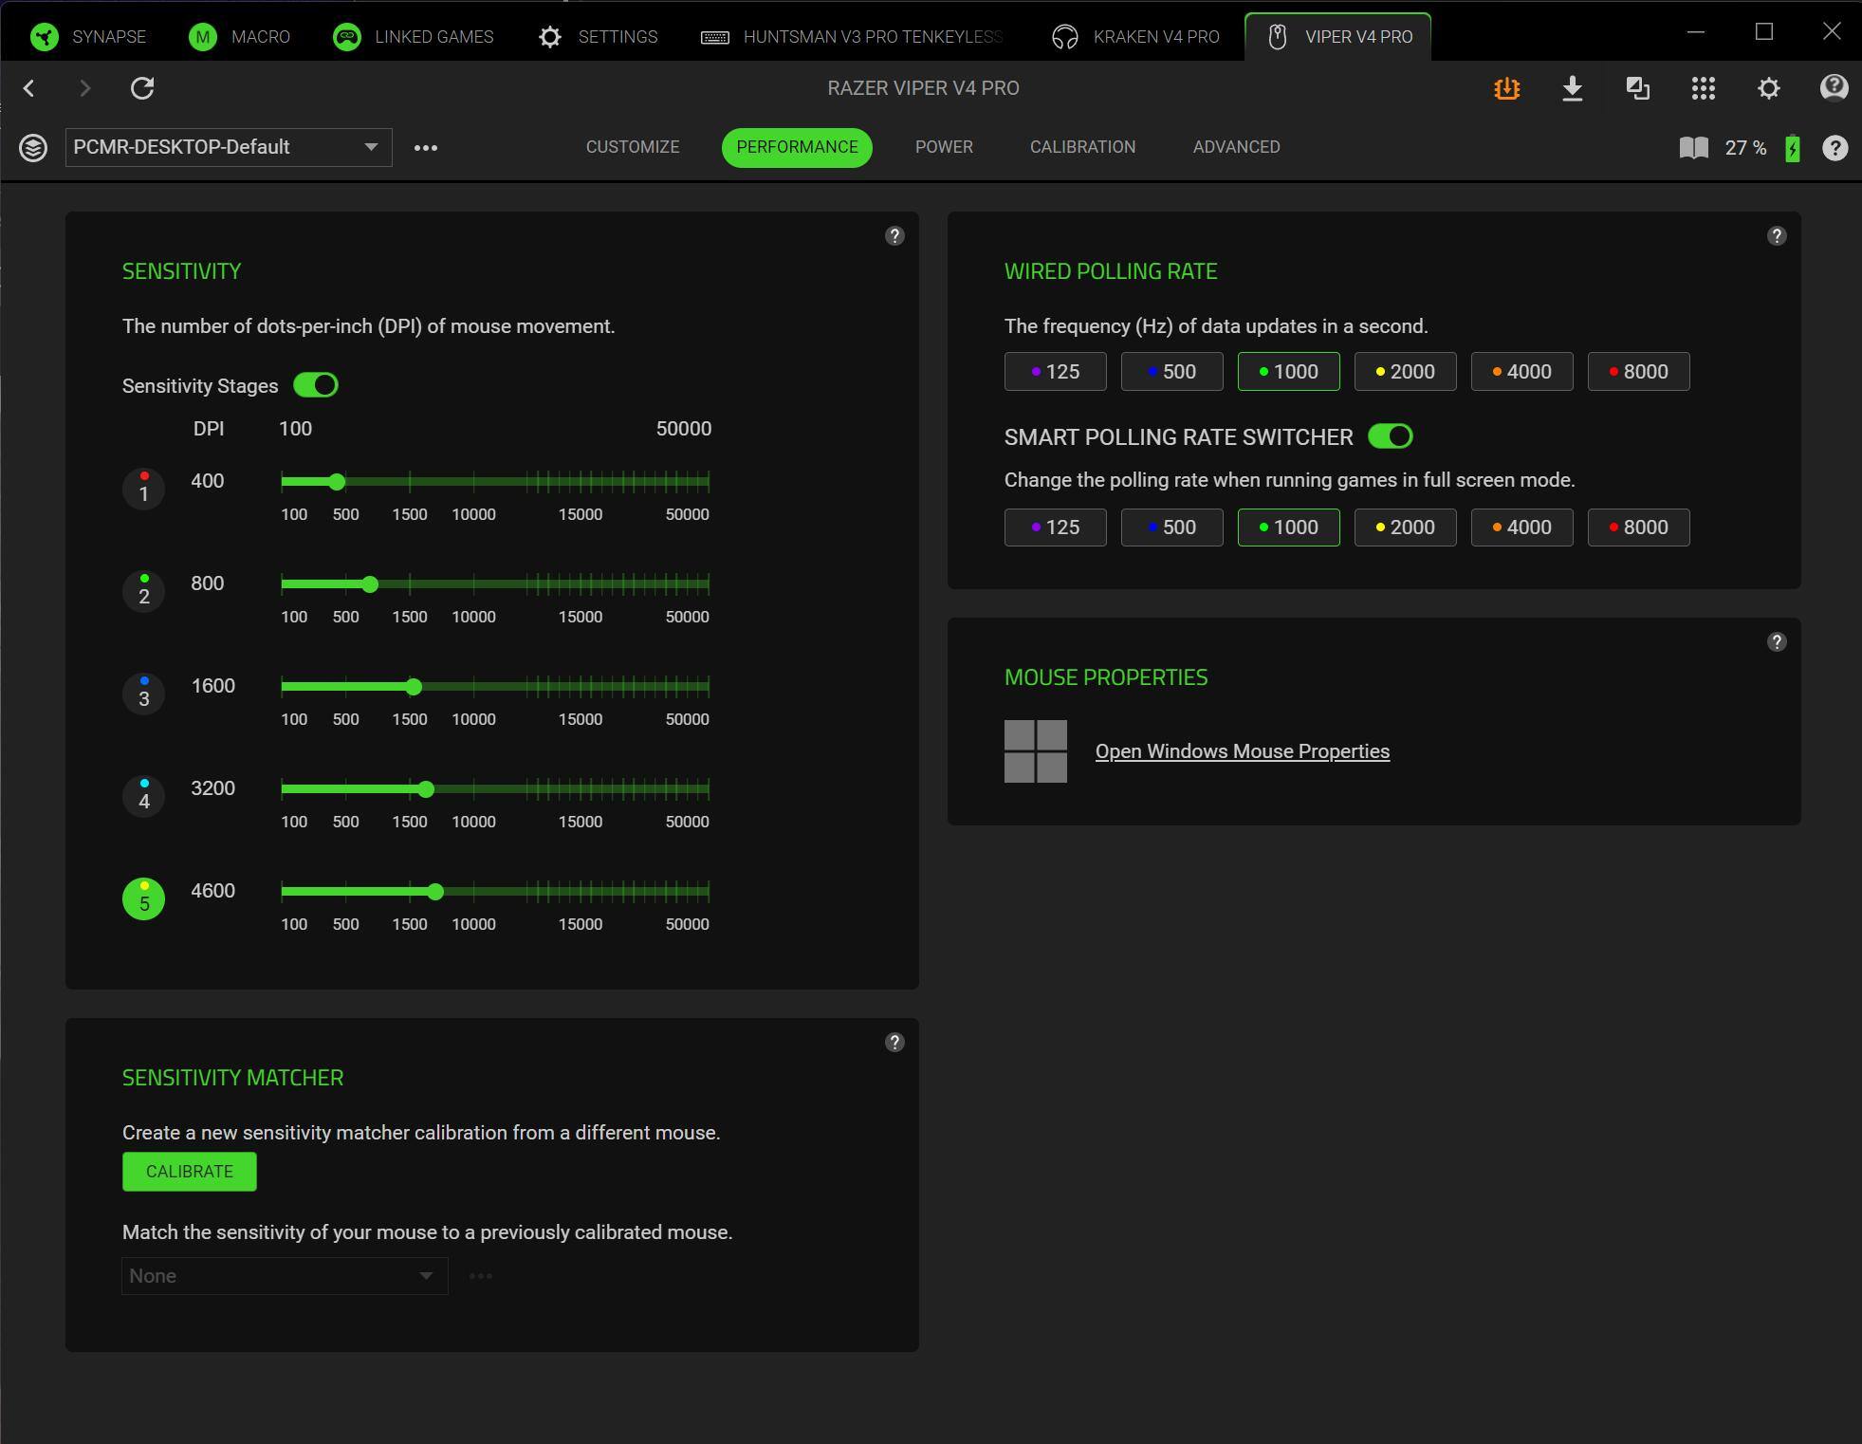Click stage 2 DPI slider handle
The width and height of the screenshot is (1862, 1444).
[370, 584]
